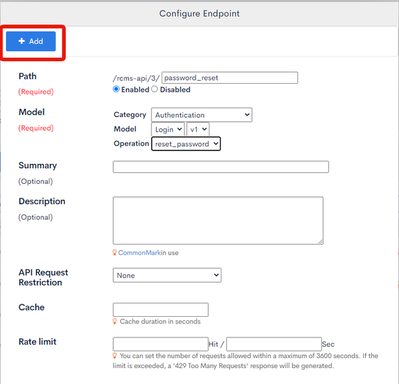This screenshot has width=399, height=384.
Task: Click the lightbulb icon beside rate limit hint
Action: [115, 355]
